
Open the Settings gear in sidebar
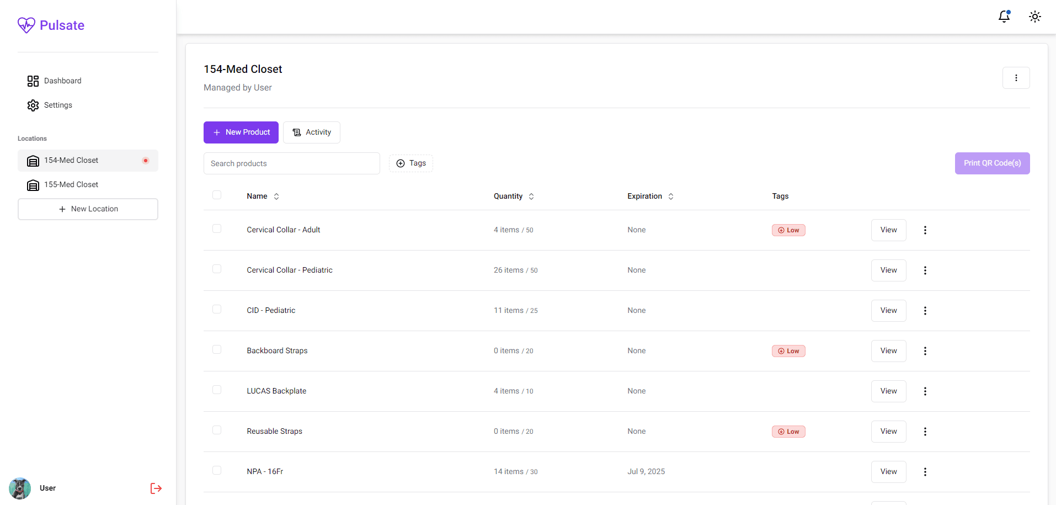tap(33, 105)
